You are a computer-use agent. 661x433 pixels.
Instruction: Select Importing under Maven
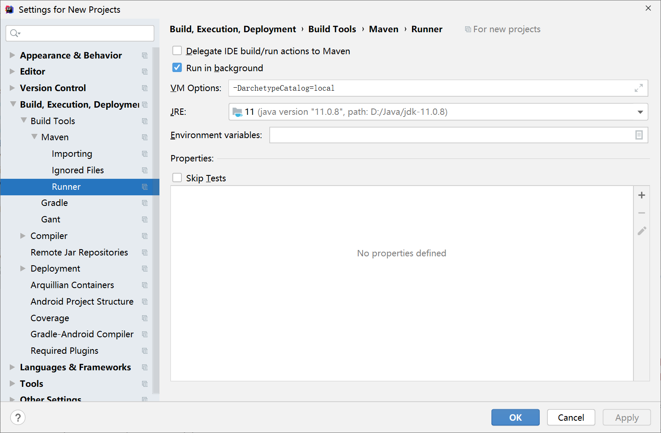(x=72, y=154)
